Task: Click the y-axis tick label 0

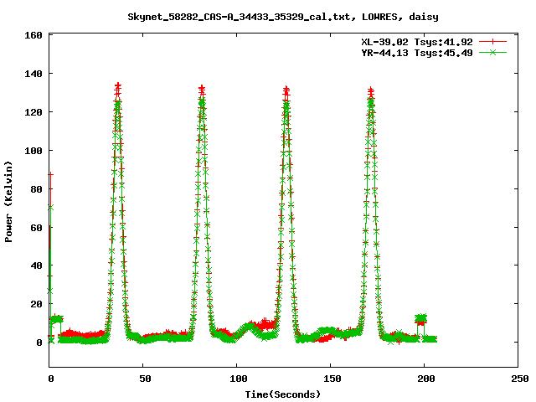Action: click(39, 343)
